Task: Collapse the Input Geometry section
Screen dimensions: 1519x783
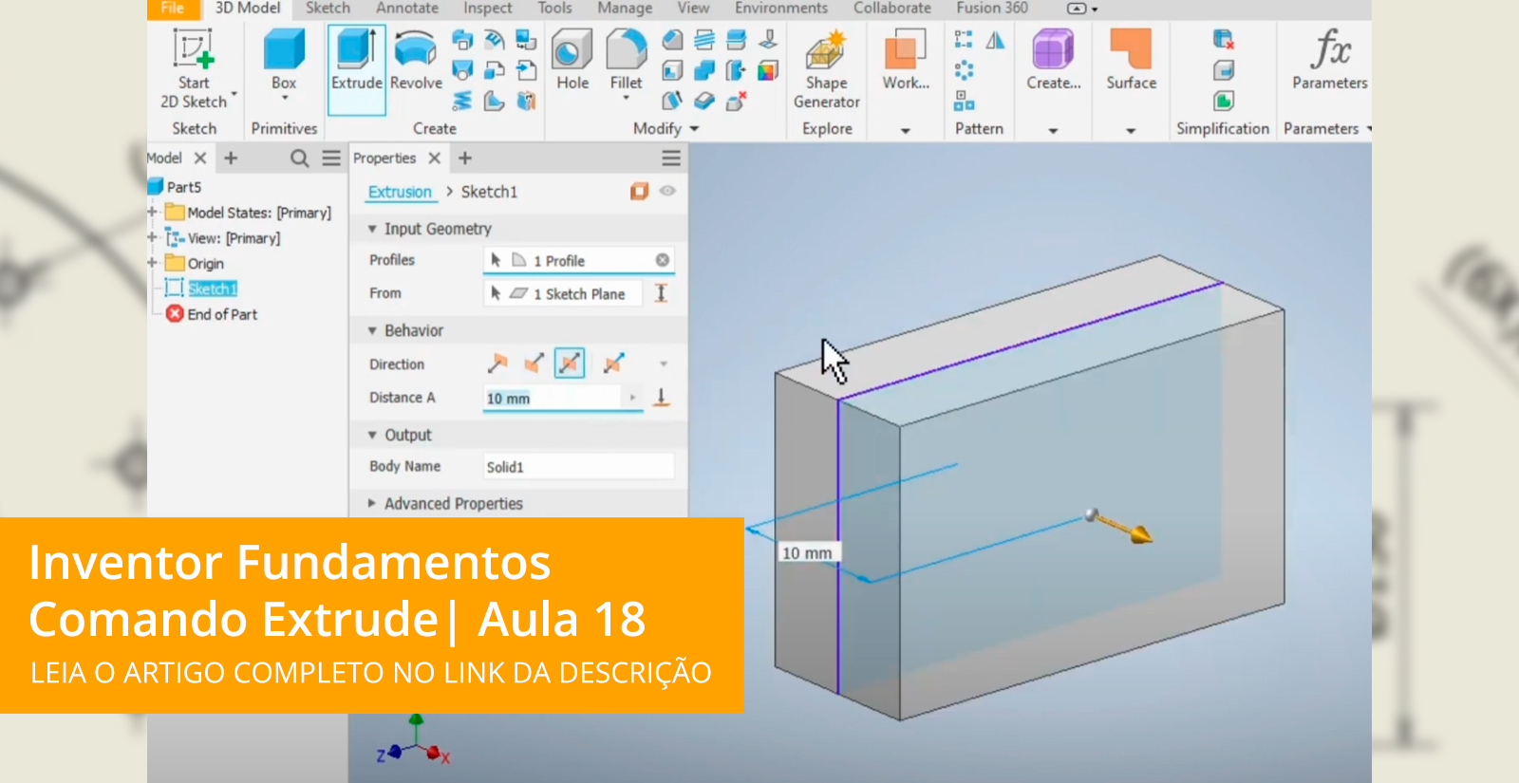Action: tap(372, 229)
